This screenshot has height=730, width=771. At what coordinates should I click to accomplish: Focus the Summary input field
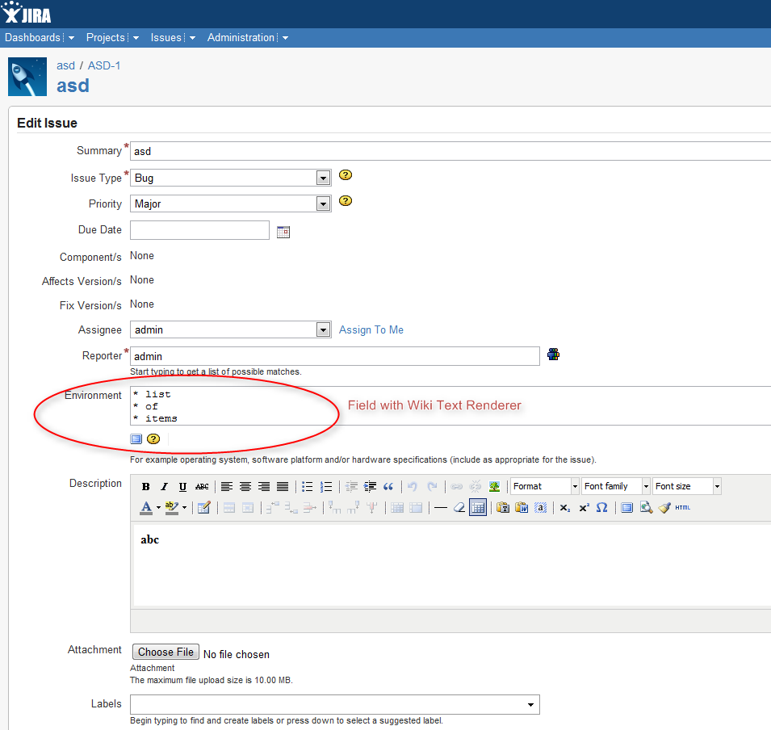tap(450, 151)
